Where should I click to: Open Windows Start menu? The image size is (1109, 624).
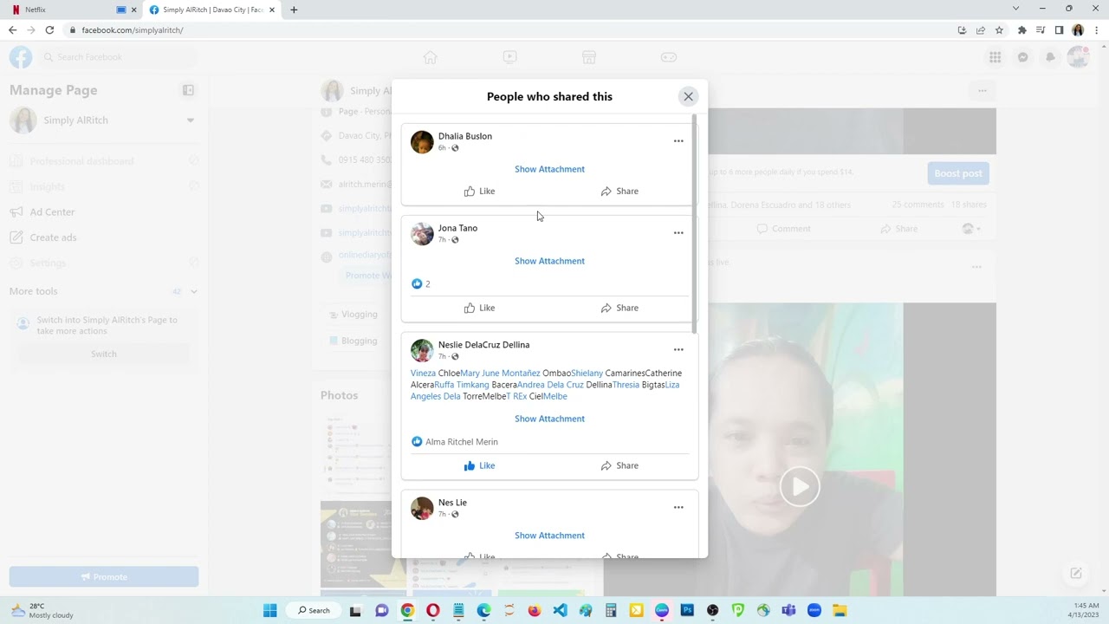[x=269, y=610]
